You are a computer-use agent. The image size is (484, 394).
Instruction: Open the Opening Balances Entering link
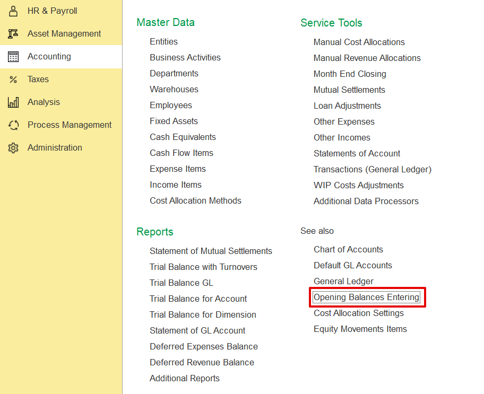coord(366,297)
